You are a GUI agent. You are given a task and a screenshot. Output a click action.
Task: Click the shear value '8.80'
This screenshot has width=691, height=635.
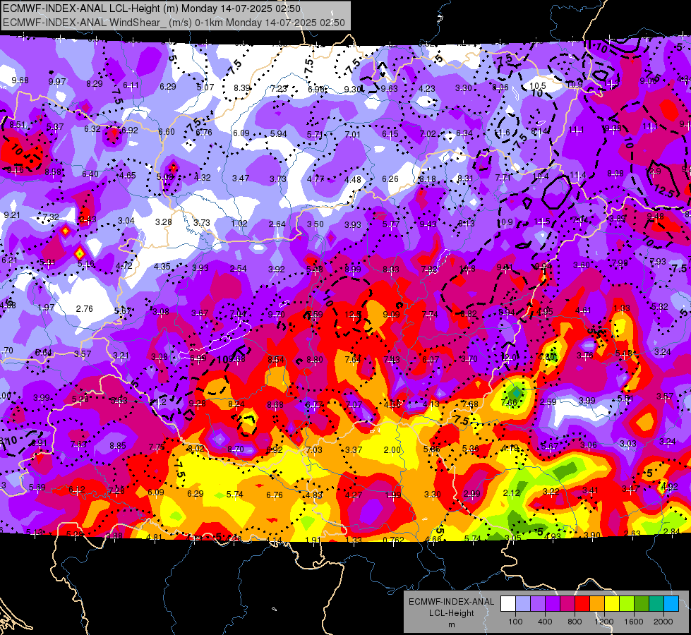pyautogui.click(x=315, y=360)
